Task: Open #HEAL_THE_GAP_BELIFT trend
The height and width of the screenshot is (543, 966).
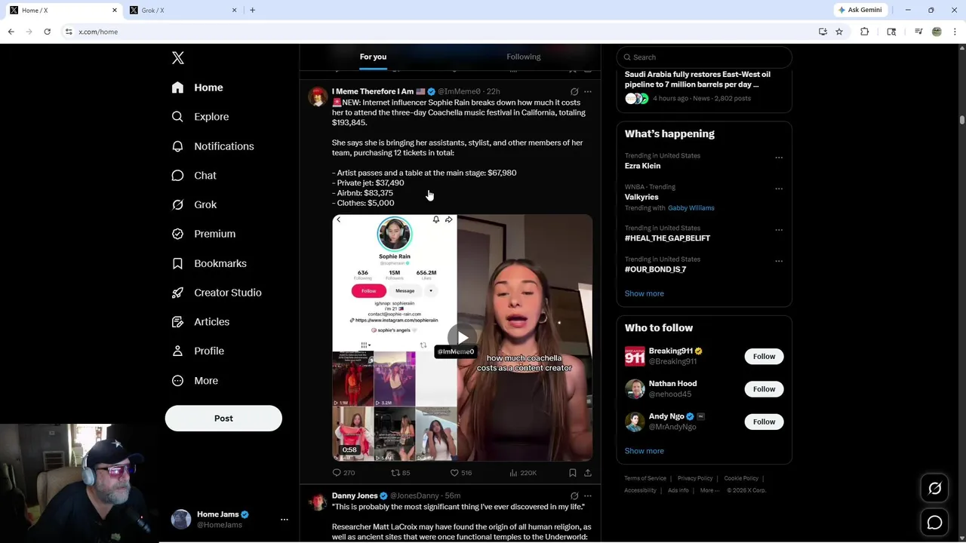Action: point(667,238)
